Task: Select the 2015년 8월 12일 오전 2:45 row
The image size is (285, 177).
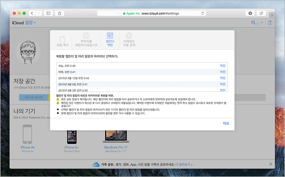Action: [142, 78]
